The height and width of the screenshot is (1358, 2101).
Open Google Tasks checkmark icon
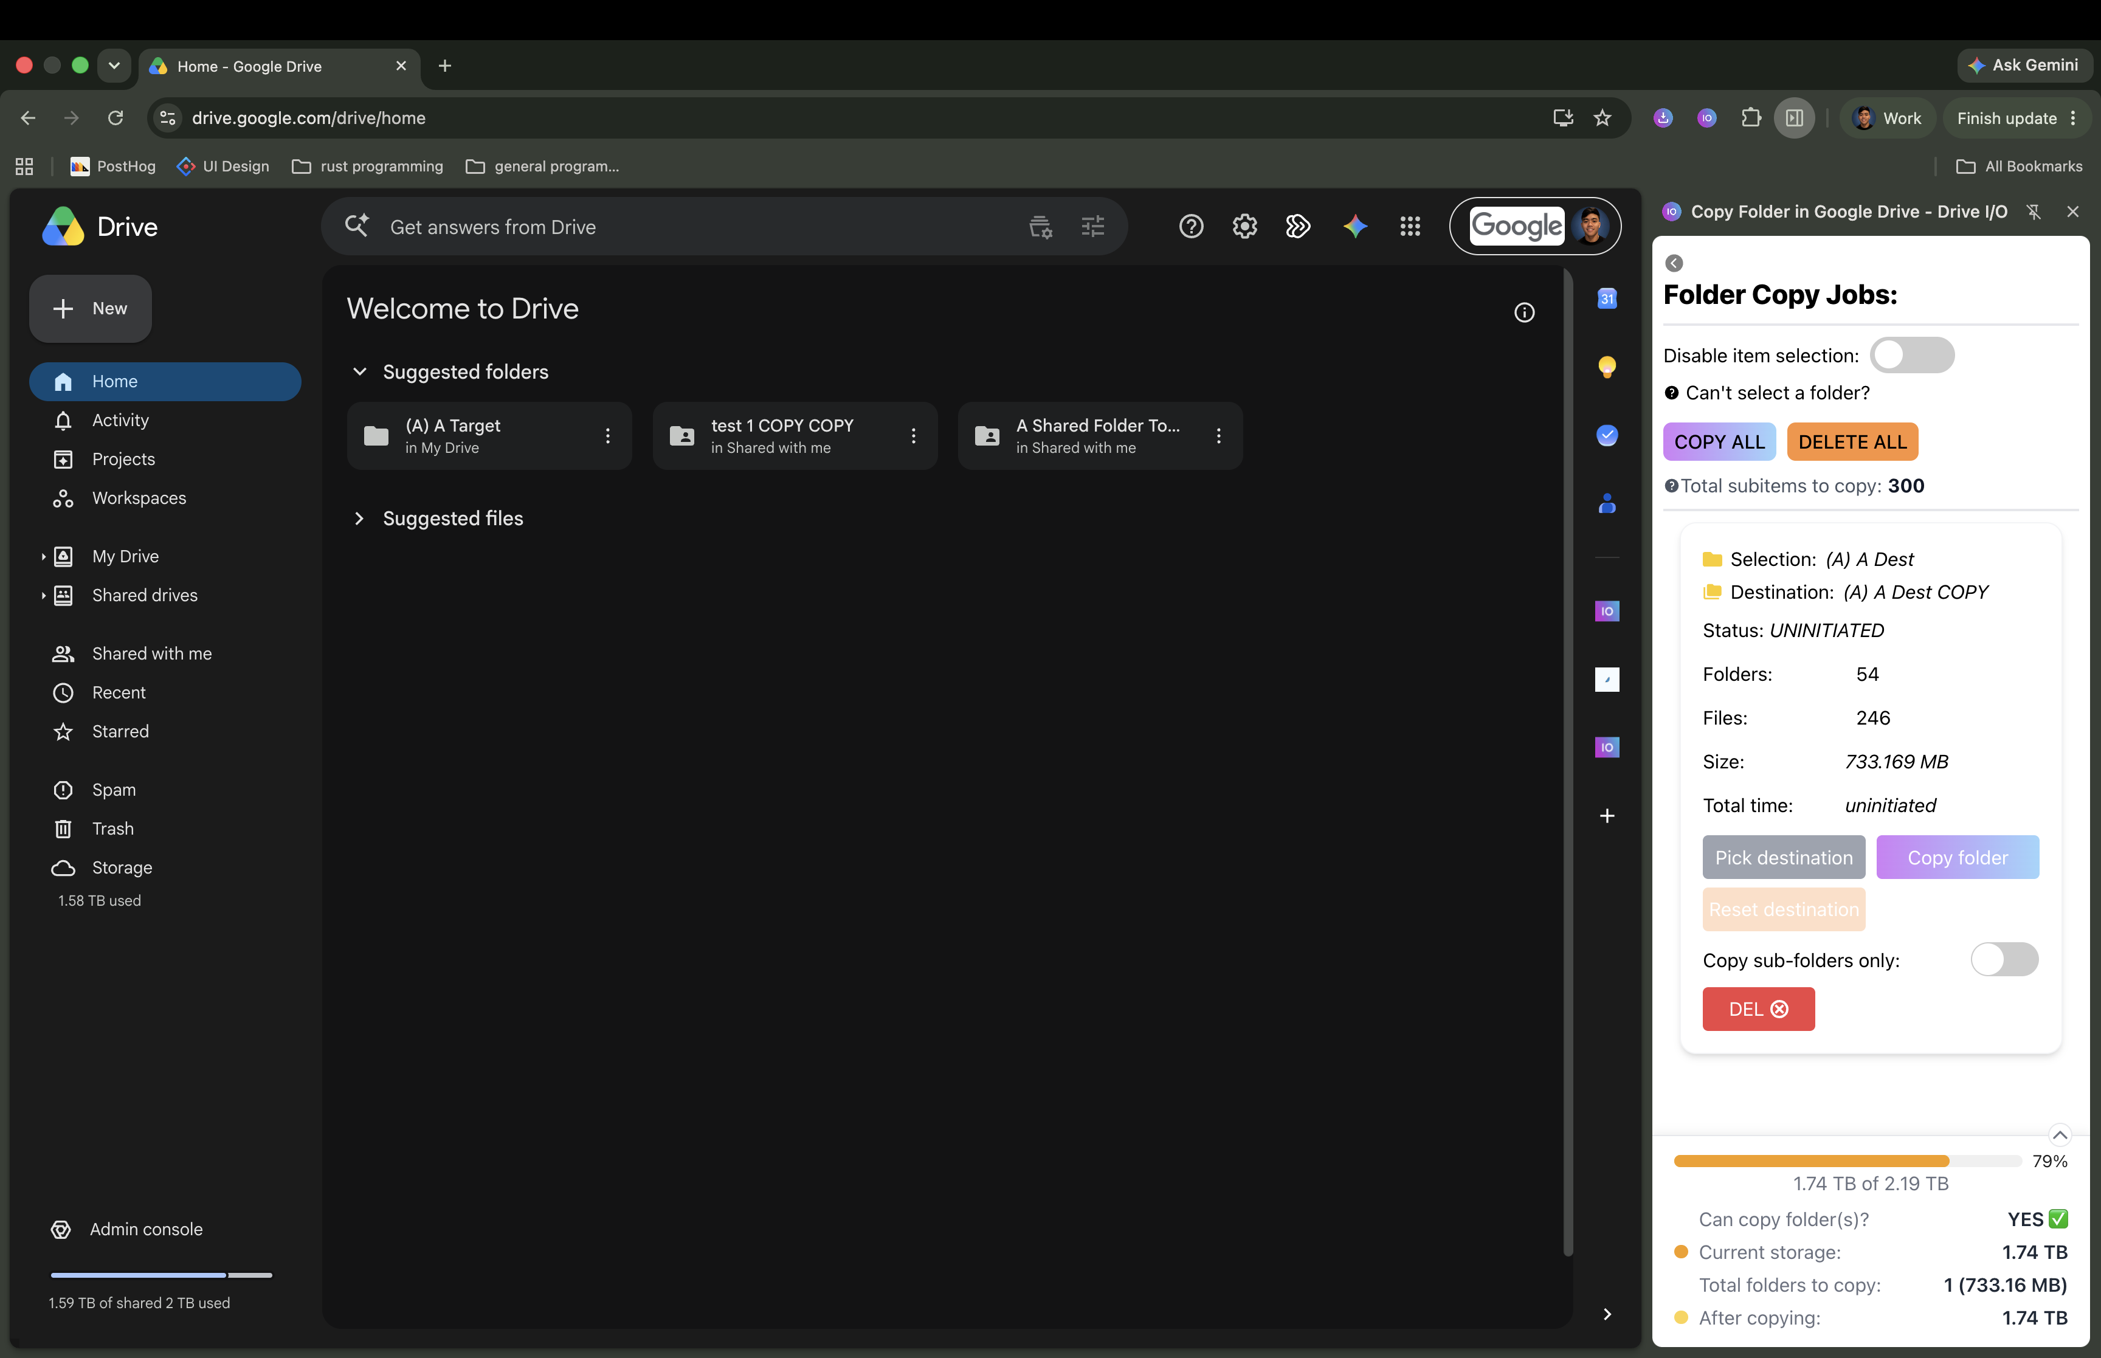point(1606,435)
